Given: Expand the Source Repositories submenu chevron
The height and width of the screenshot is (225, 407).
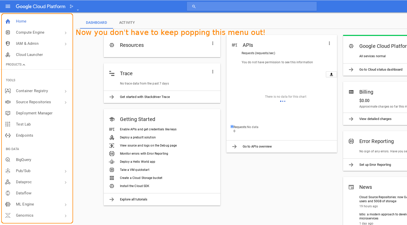Looking at the screenshot, I should coord(66,102).
